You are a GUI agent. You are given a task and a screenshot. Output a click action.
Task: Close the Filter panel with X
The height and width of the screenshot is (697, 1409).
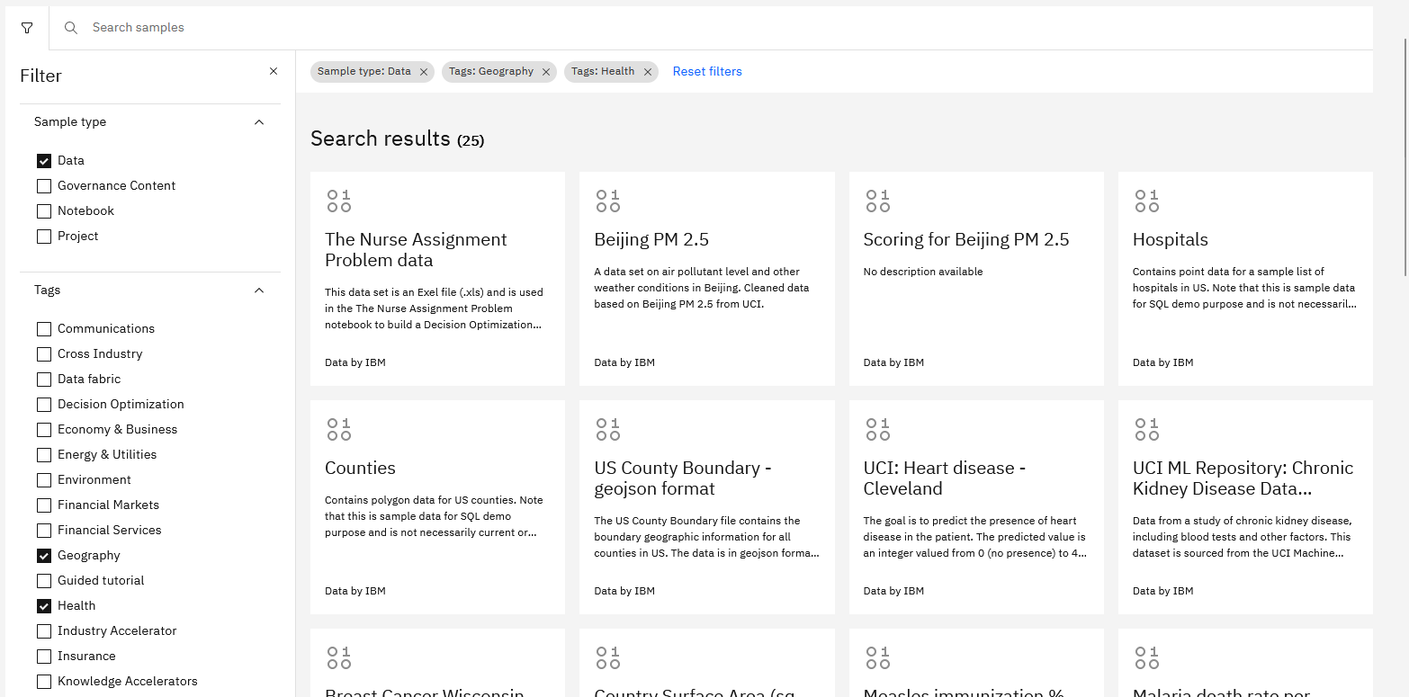(274, 71)
